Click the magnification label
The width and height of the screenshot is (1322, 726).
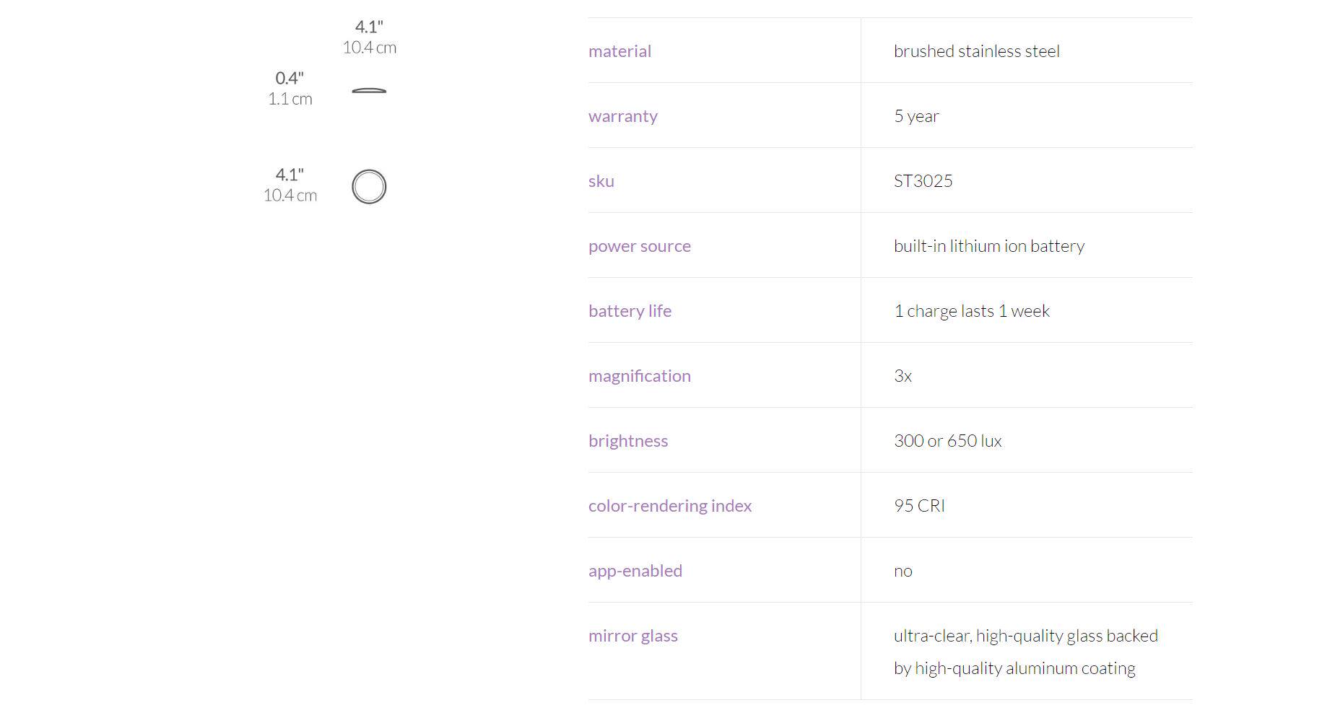pos(639,376)
